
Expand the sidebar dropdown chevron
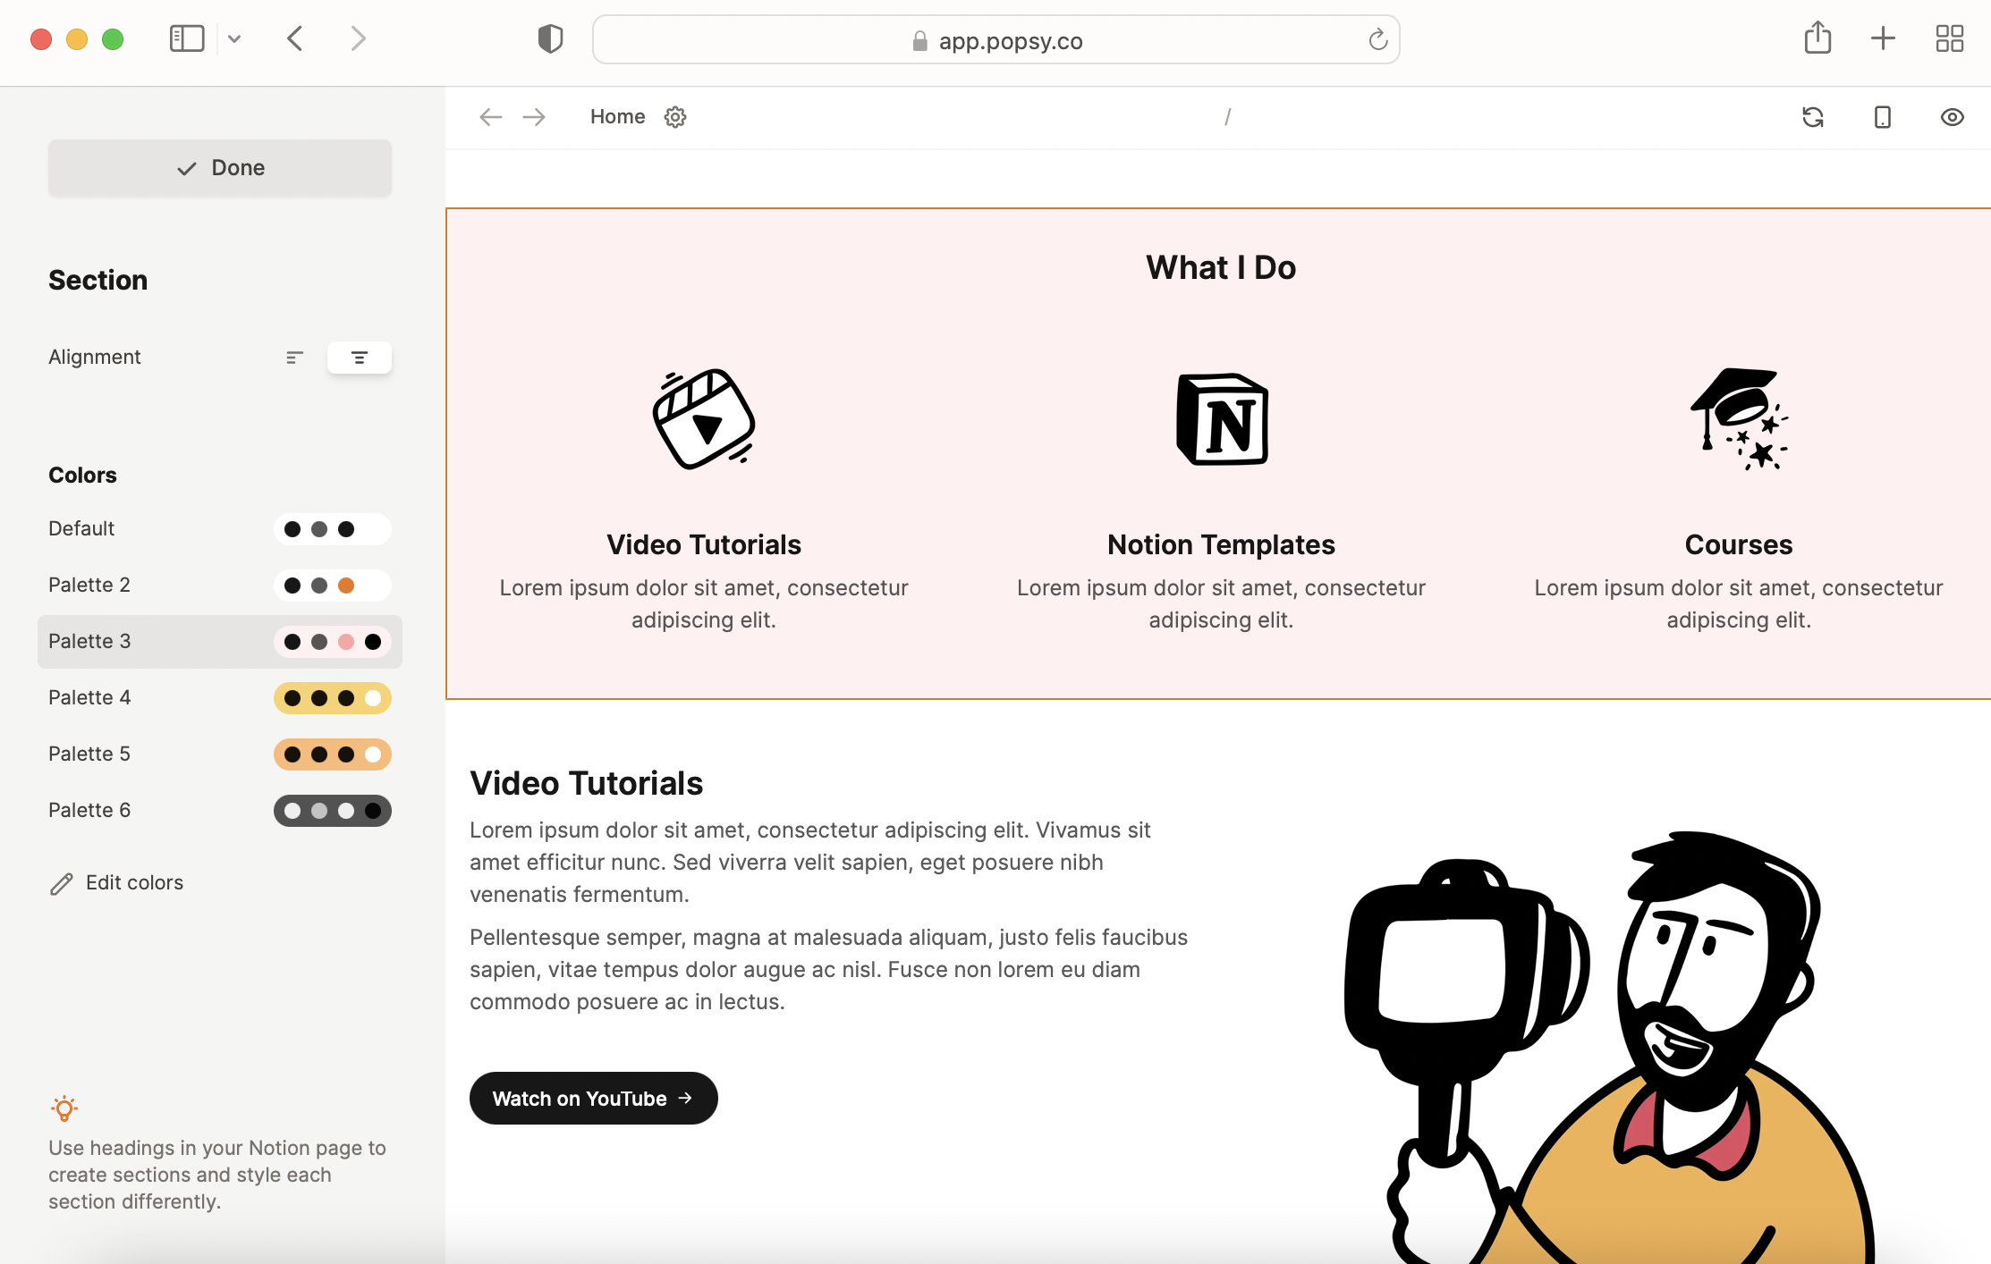click(234, 38)
